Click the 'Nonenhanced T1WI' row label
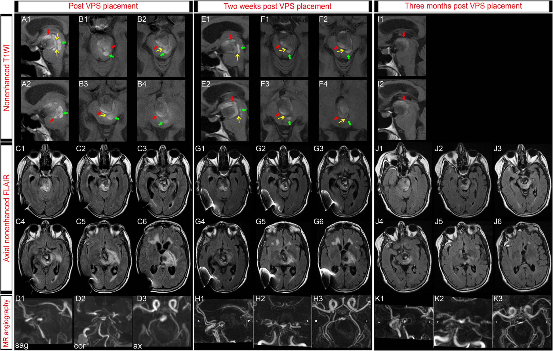The height and width of the screenshot is (351, 553). (7, 77)
